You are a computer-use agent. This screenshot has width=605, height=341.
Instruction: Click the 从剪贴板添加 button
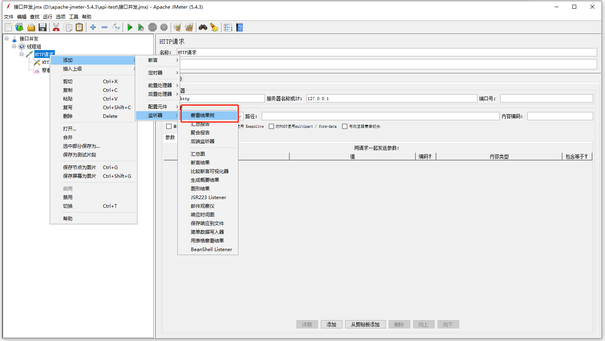tap(365, 324)
